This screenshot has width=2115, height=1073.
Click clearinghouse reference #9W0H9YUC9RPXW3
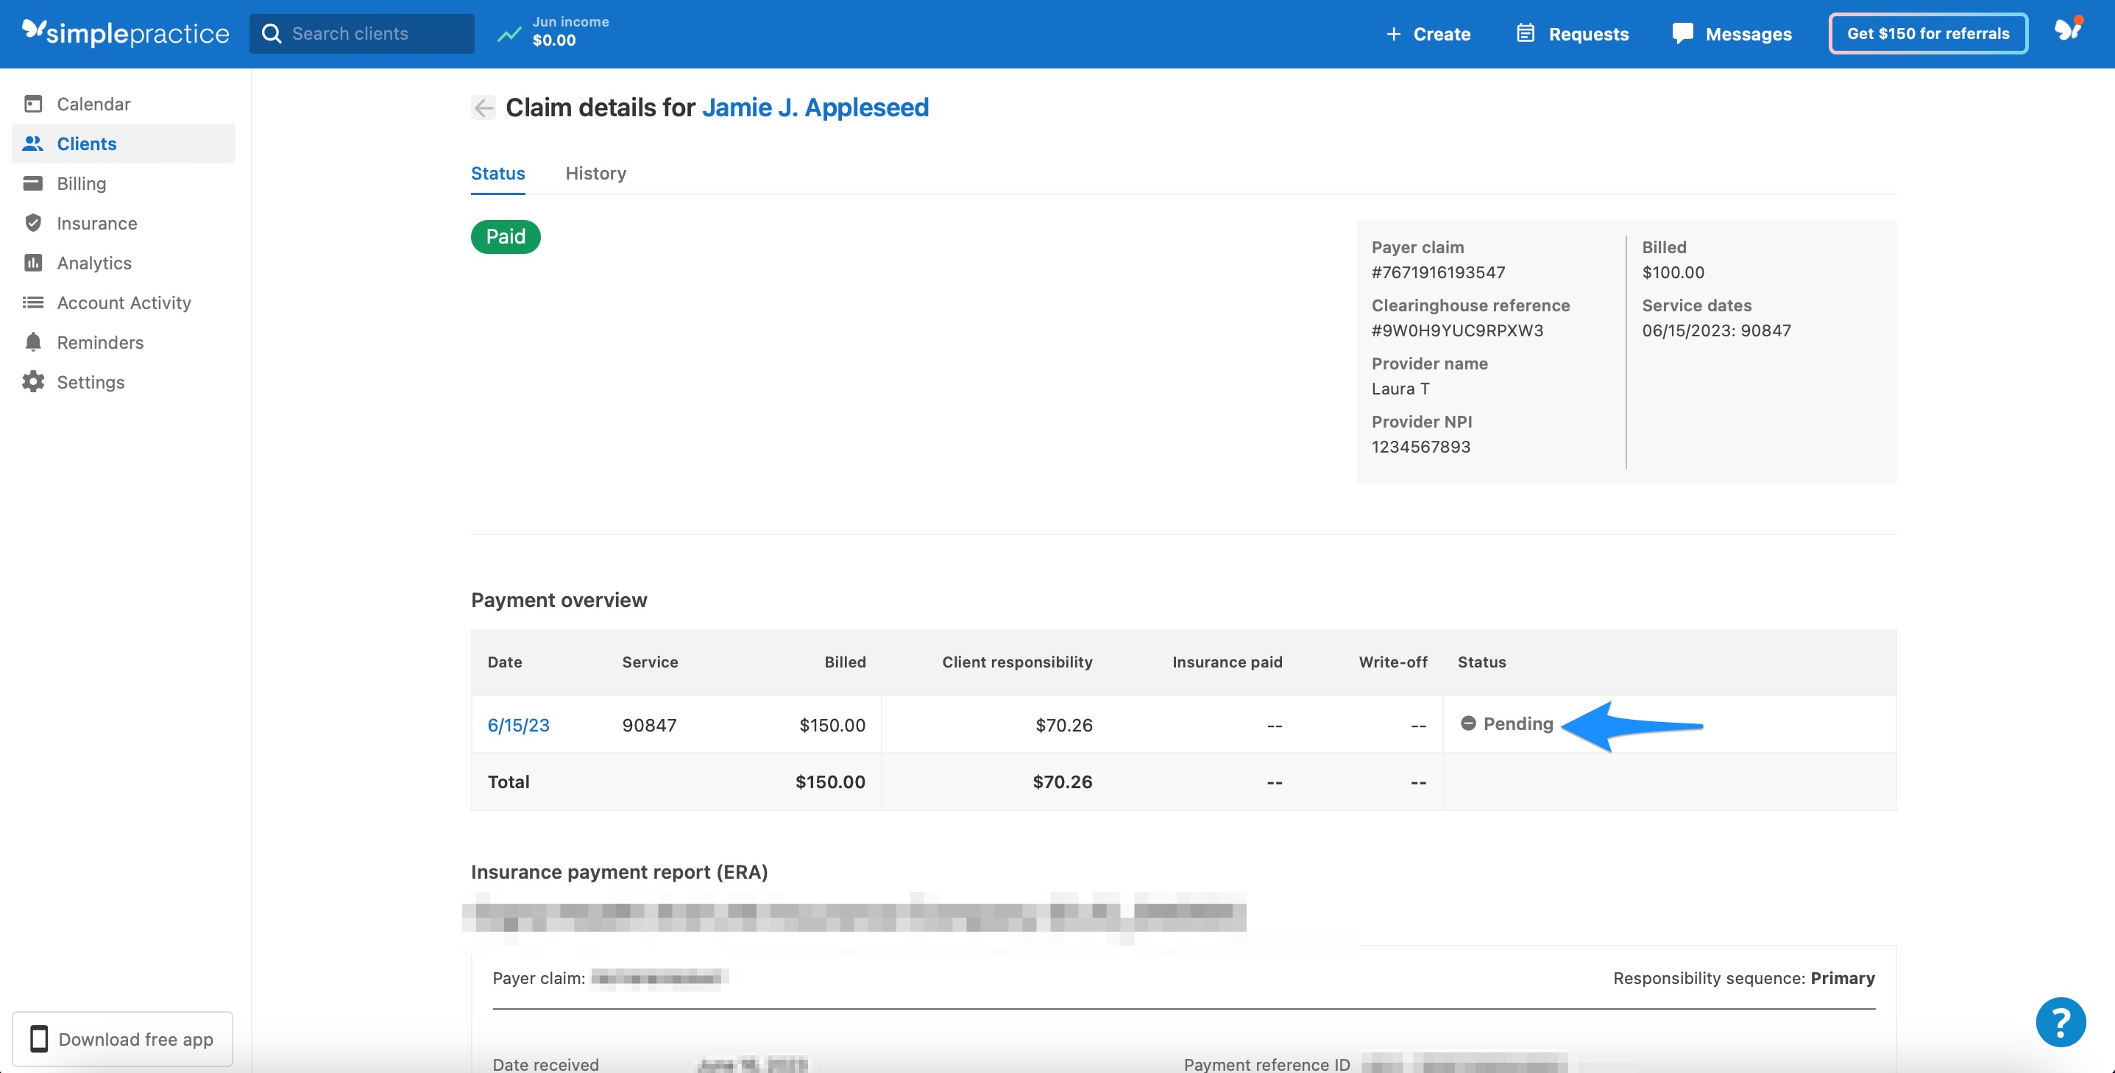(1456, 330)
